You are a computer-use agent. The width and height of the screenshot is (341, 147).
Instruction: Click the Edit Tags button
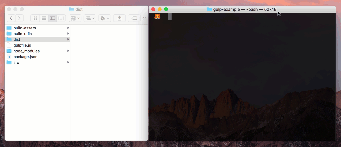click(x=134, y=18)
